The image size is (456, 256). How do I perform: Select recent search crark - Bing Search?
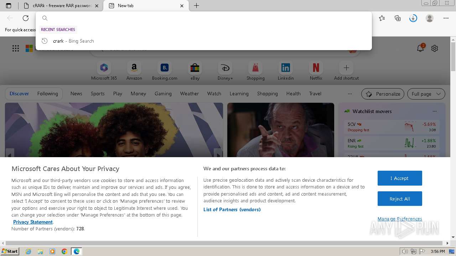click(204, 41)
